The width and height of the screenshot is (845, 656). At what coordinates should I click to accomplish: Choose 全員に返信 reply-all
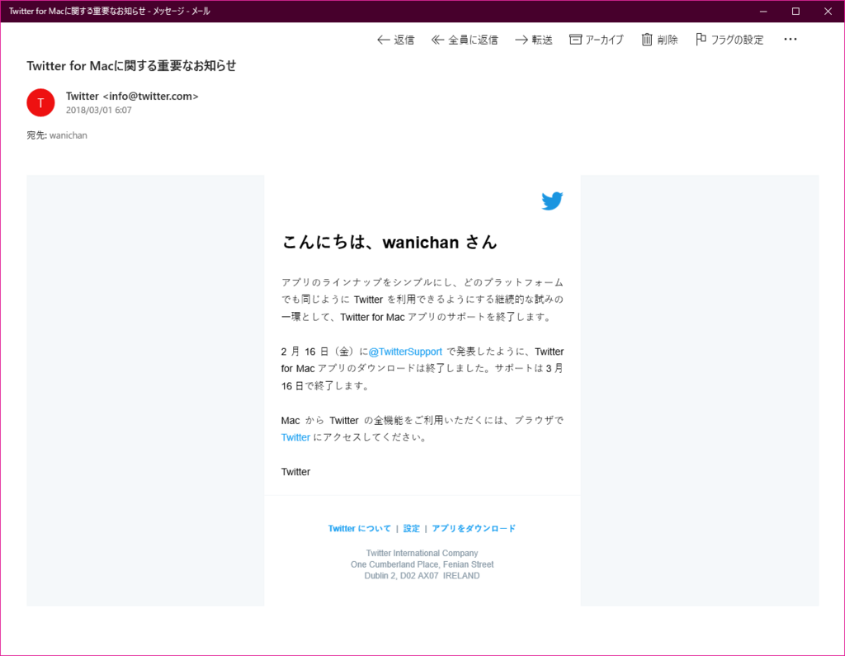pyautogui.click(x=465, y=40)
